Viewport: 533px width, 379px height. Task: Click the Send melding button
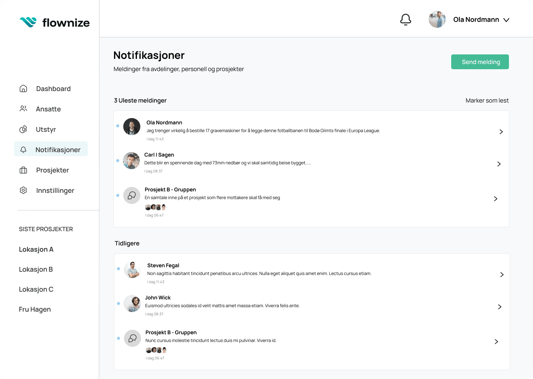coord(480,62)
